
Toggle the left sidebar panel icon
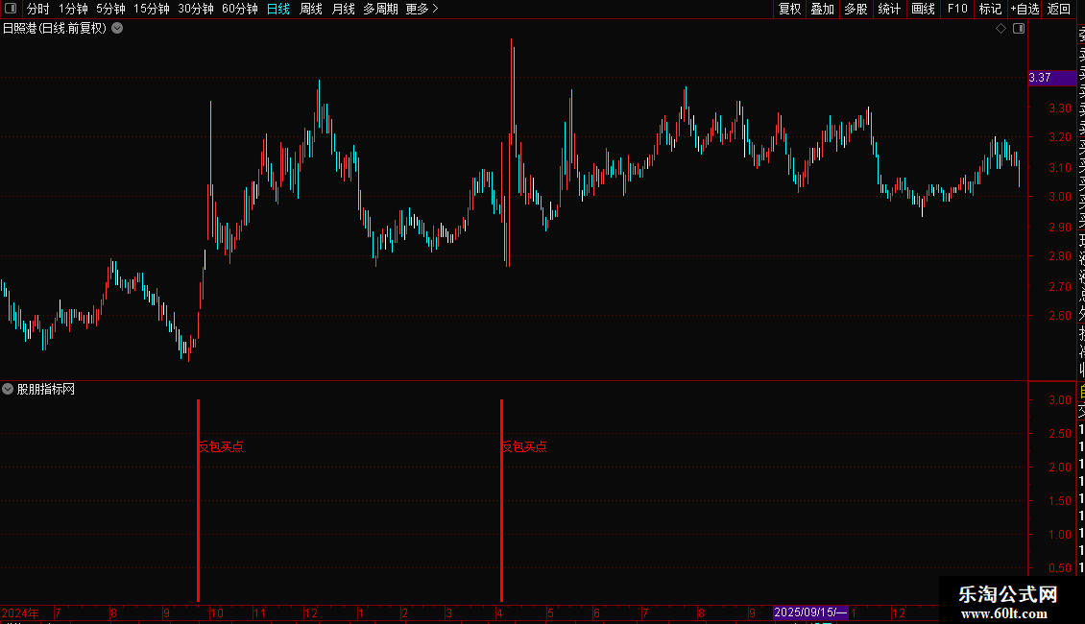11,9
